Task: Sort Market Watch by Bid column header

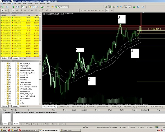Action: click(27, 15)
